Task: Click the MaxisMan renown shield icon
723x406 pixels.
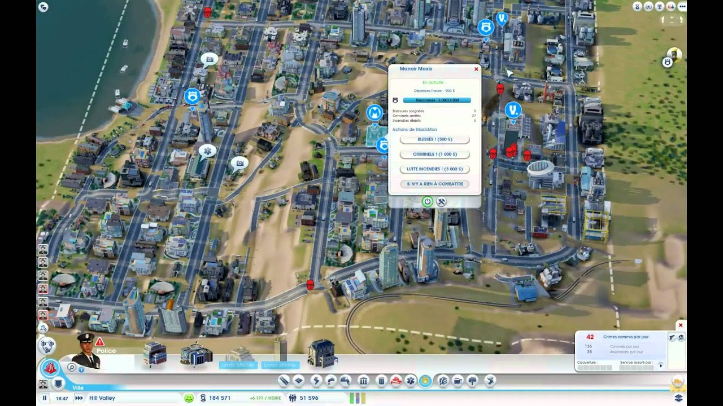Action: [395, 100]
